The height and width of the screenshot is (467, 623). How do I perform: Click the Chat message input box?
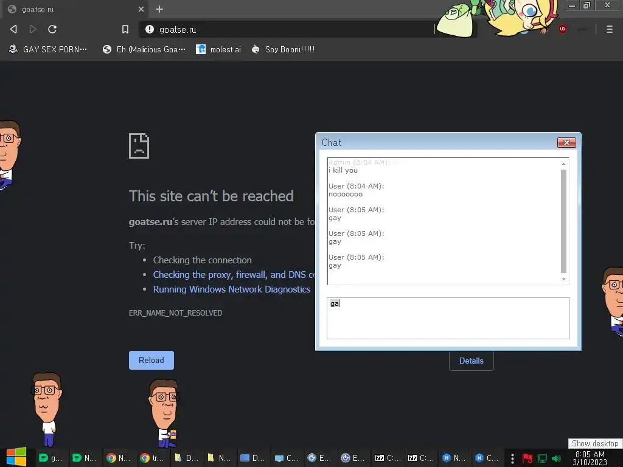tap(448, 318)
